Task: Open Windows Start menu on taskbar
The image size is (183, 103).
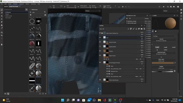Action: coord(63,100)
